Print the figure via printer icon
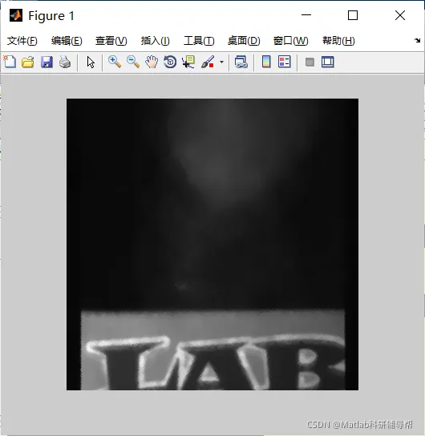 tap(65, 62)
